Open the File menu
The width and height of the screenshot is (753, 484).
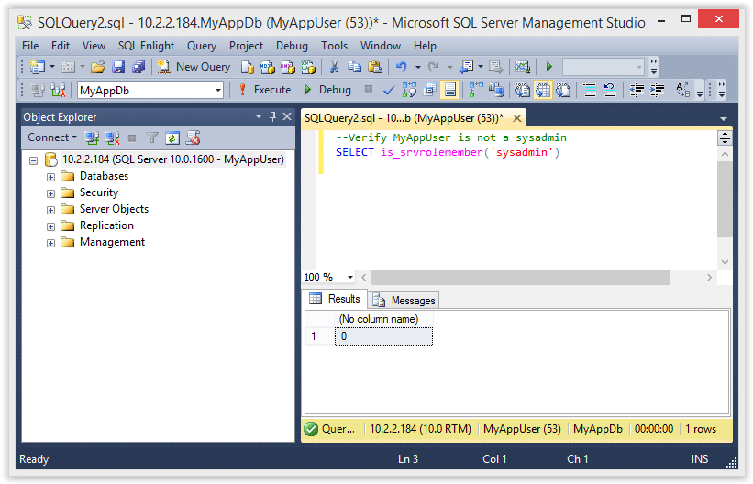click(30, 46)
